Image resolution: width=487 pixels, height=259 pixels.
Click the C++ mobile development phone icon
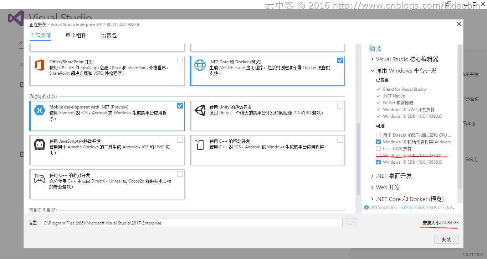point(200,144)
